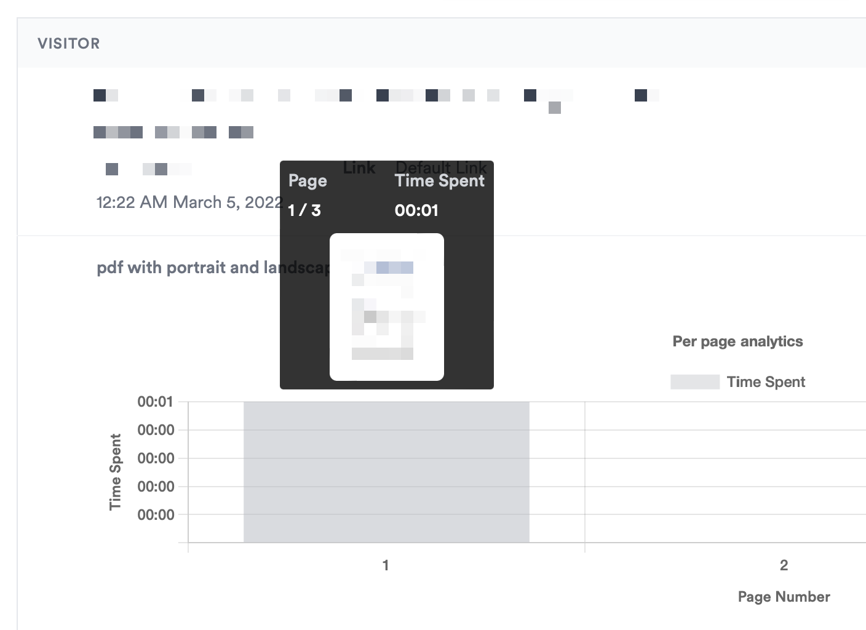The width and height of the screenshot is (866, 630).
Task: Open the pdf with portrait and landscape title
Action: [x=213, y=268]
